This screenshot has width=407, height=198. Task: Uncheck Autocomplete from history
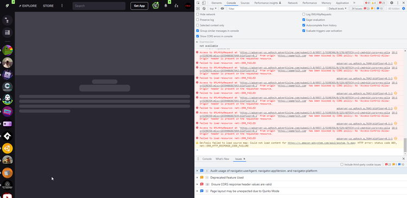304,25
